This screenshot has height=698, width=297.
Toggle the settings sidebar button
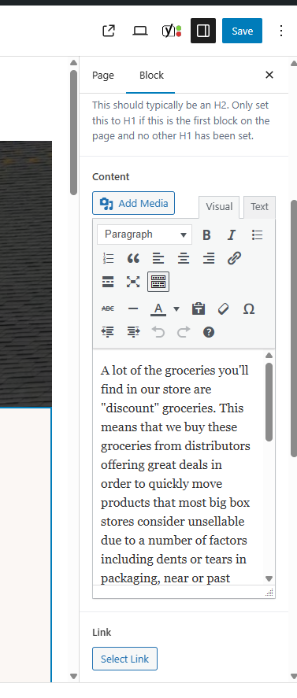point(203,31)
